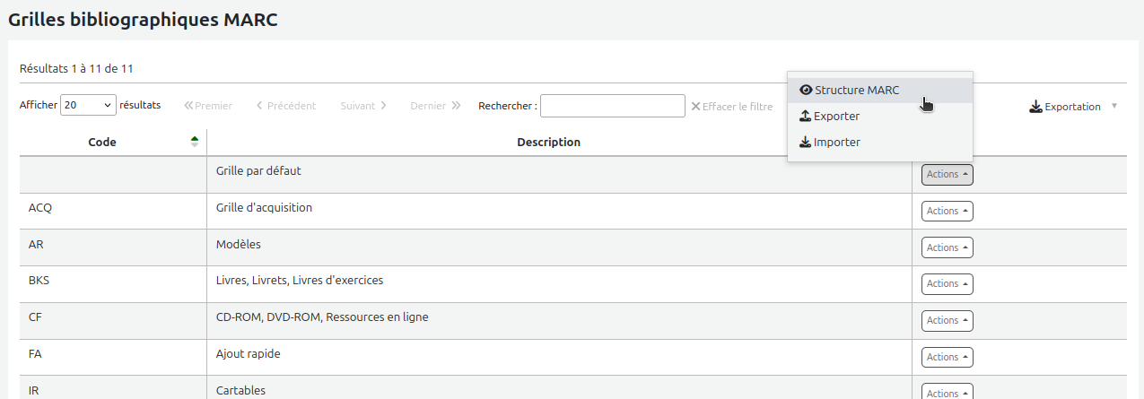Clear the filter with Effacer le filtre

[x=731, y=107]
